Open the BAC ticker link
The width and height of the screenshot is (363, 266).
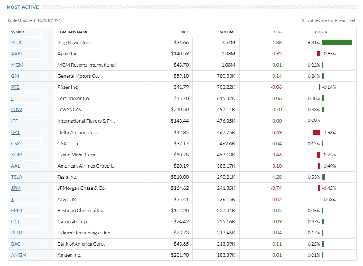pyautogui.click(x=16, y=244)
